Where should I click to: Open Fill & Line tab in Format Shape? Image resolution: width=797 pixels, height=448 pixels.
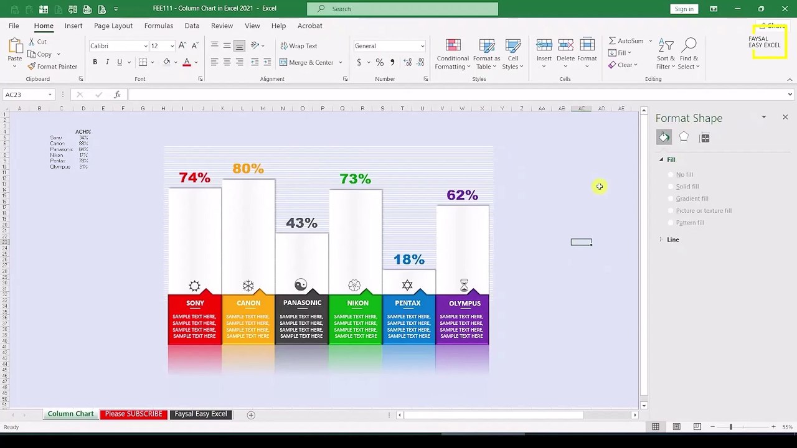664,138
